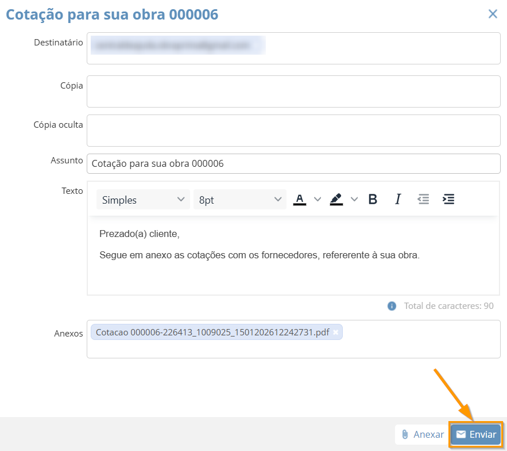
Task: Open the Simples font style dropdown
Action: 142,200
